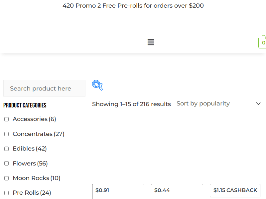Open the shopping cart icon

pyautogui.click(x=263, y=42)
